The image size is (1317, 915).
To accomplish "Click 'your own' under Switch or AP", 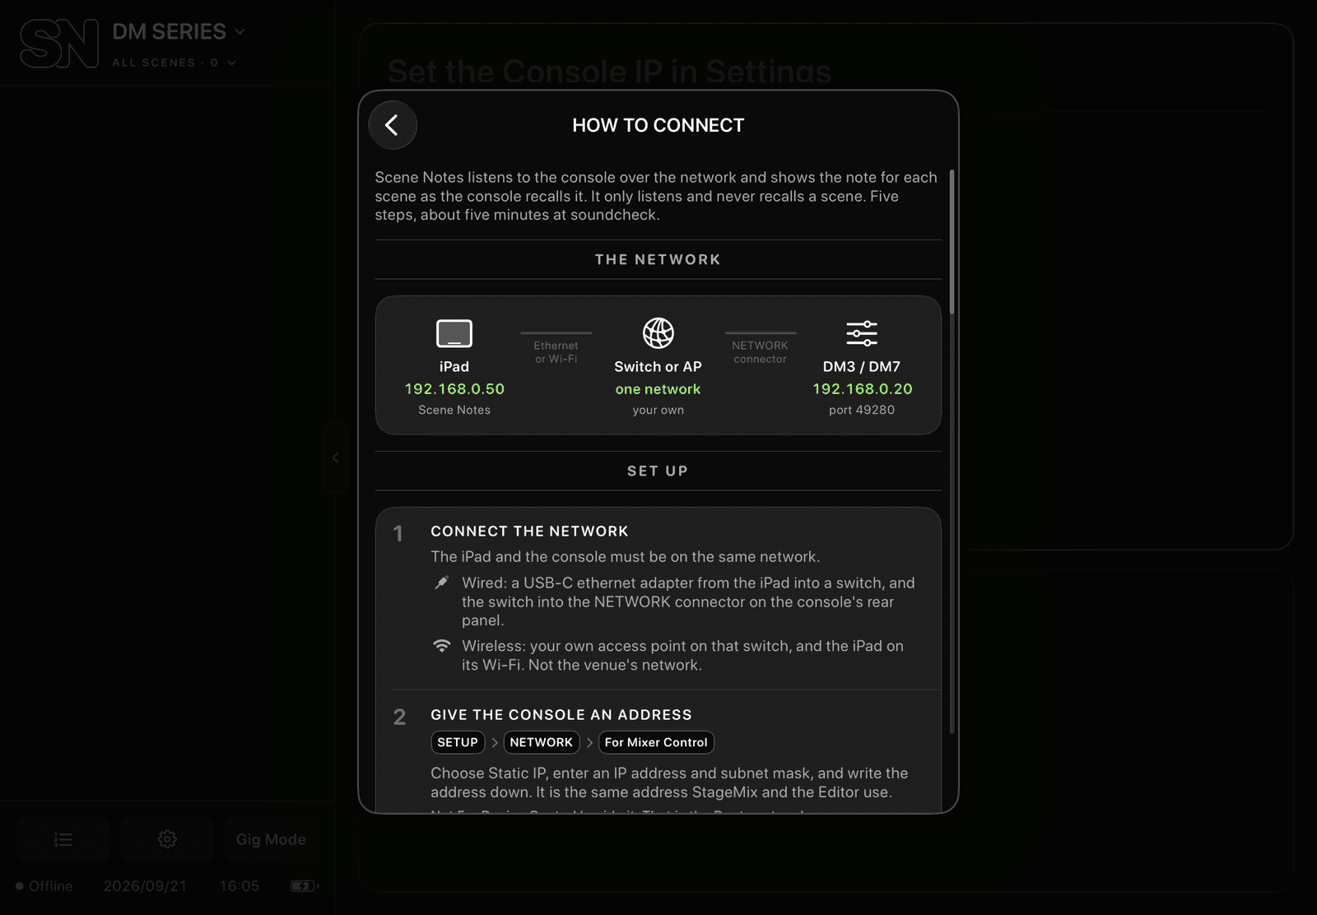I will (x=658, y=410).
